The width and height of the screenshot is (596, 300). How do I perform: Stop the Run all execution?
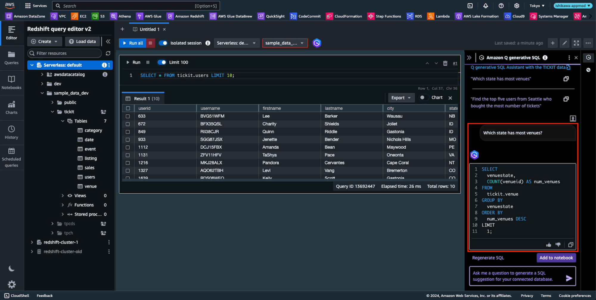coord(150,43)
